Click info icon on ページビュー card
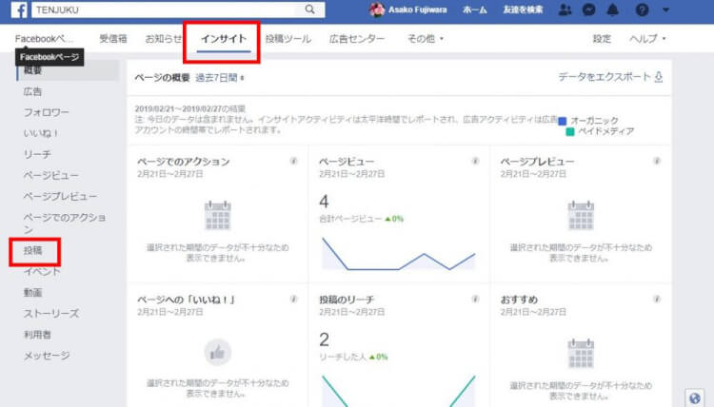 (x=475, y=161)
